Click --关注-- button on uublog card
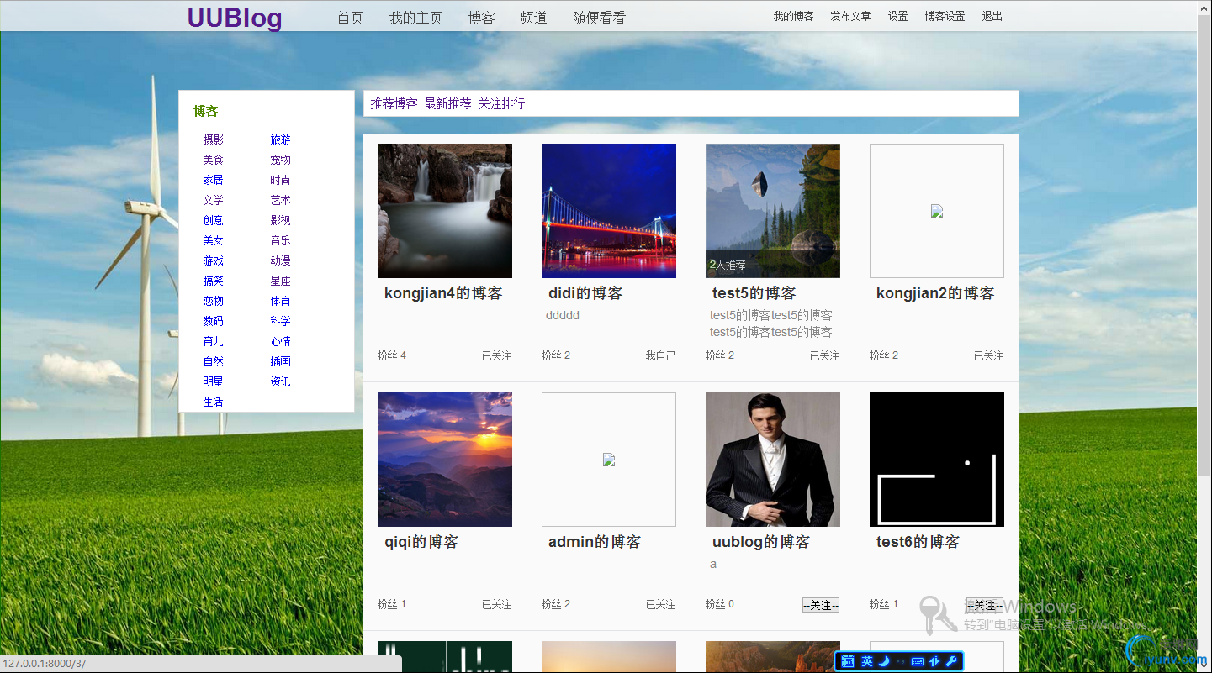 (x=821, y=605)
